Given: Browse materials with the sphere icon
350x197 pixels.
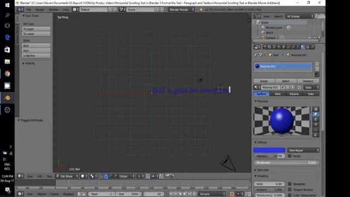Looking at the screenshot, I should (x=257, y=88).
